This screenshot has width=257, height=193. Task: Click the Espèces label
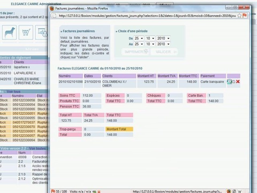pyautogui.click(x=115, y=95)
